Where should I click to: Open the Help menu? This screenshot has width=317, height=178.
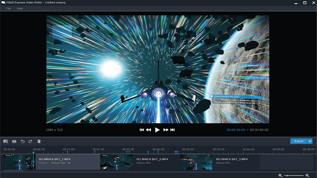20,8
